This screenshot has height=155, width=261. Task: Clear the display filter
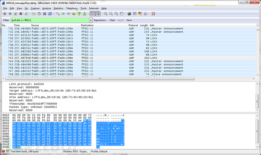112,20
